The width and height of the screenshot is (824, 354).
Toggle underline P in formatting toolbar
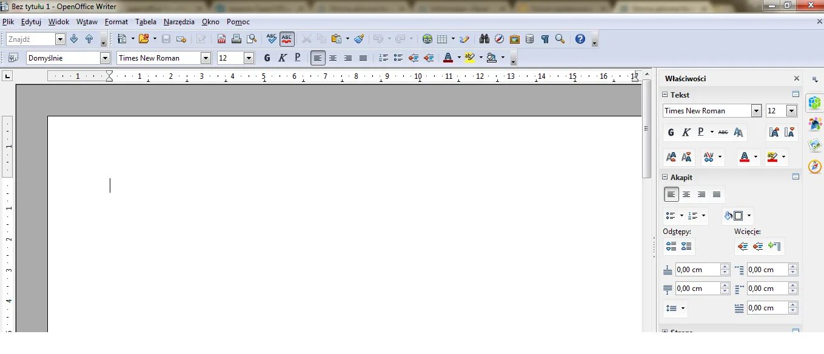point(297,58)
